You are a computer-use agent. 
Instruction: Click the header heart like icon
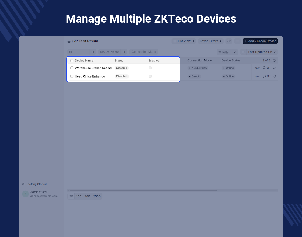(274, 61)
